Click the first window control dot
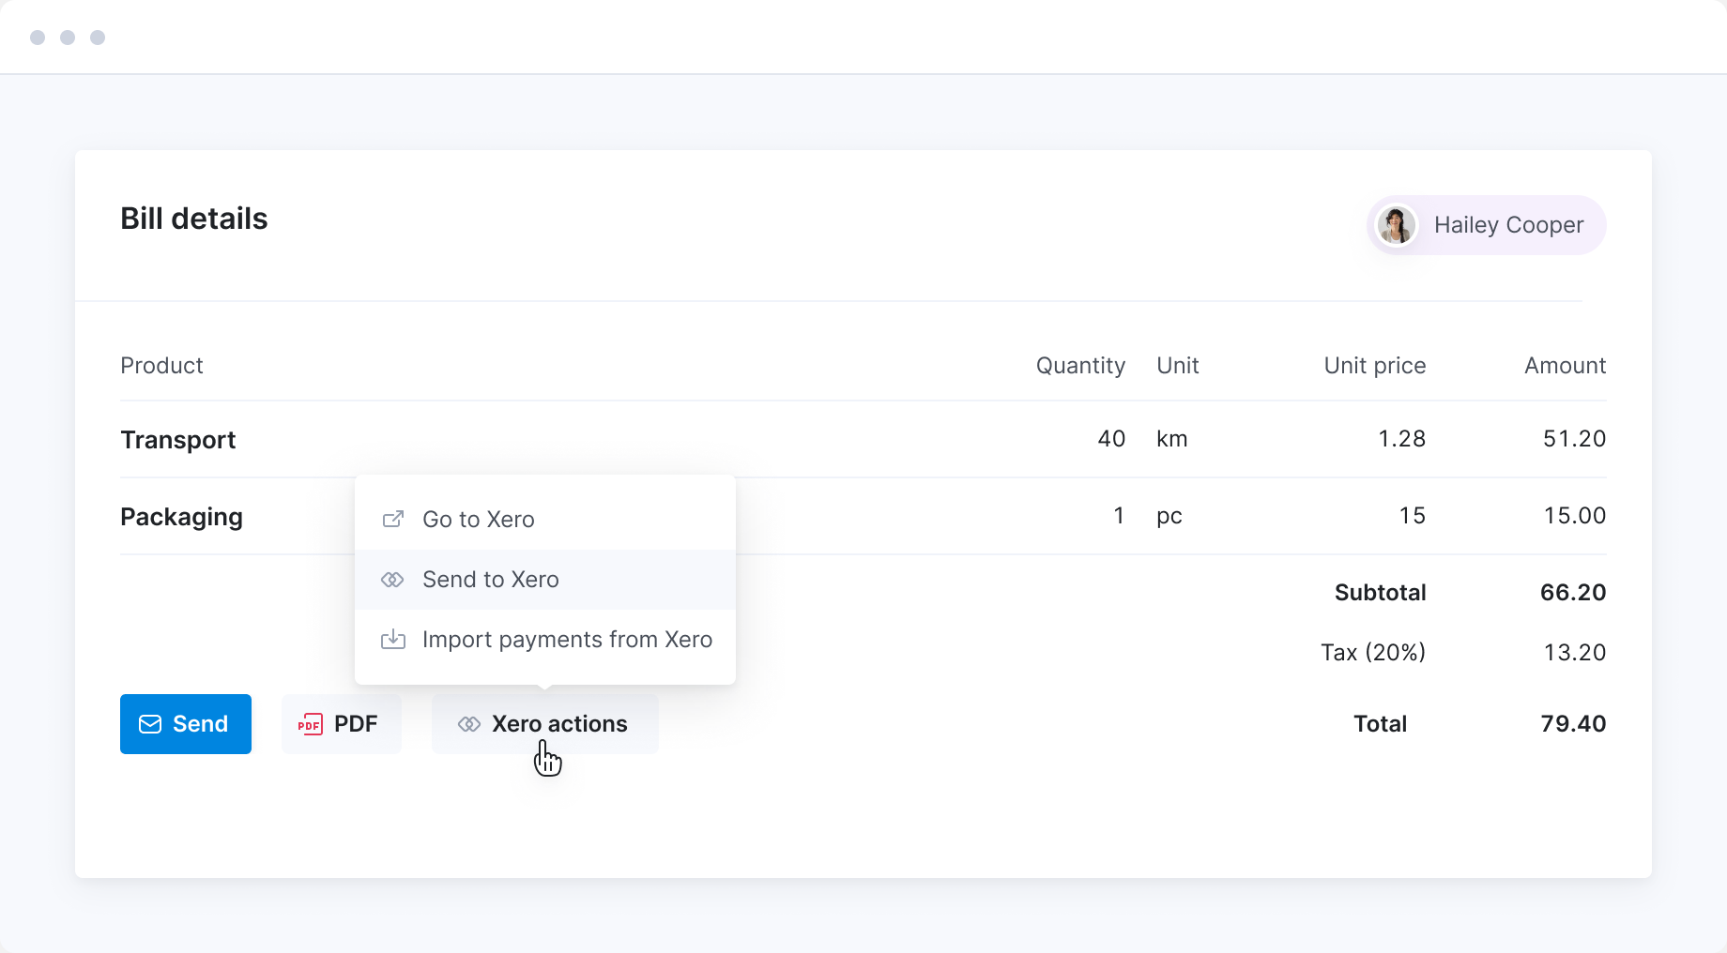Image resolution: width=1727 pixels, height=953 pixels. click(x=38, y=38)
